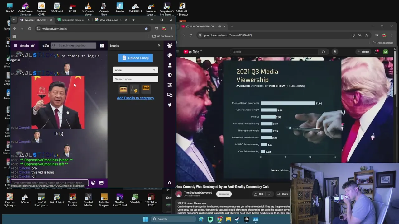Open a new tab in Wokecat window
The height and width of the screenshot is (224, 399).
coord(133,20)
